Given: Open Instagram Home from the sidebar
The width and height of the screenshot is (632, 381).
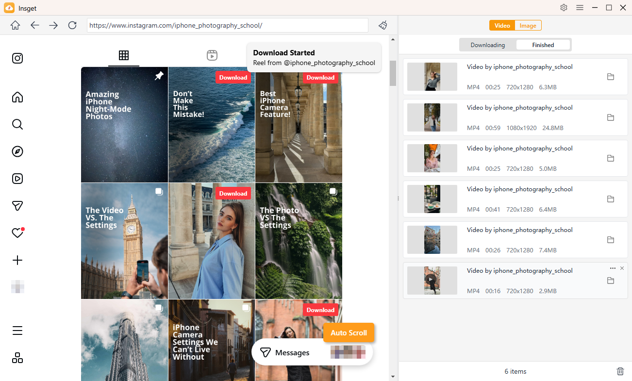Looking at the screenshot, I should (17, 97).
